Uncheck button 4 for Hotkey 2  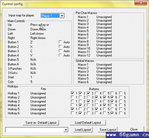[x=96, y=97]
